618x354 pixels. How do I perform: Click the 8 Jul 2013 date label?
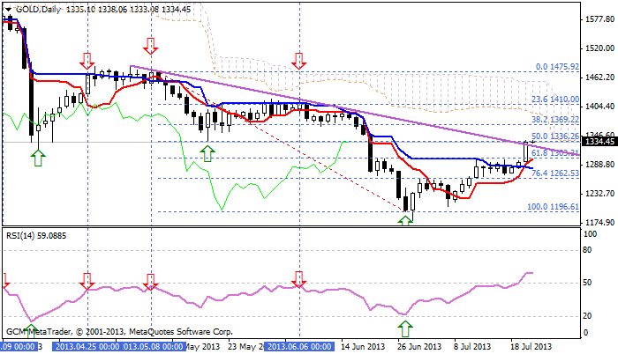click(x=471, y=347)
